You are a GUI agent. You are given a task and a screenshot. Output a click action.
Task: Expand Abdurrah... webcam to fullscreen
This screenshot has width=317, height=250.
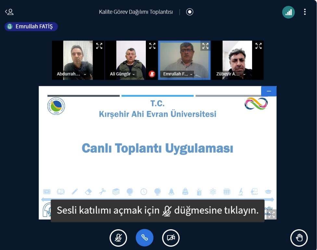point(99,46)
